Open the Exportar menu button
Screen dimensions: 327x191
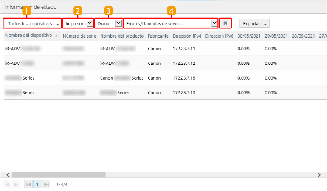click(x=254, y=23)
